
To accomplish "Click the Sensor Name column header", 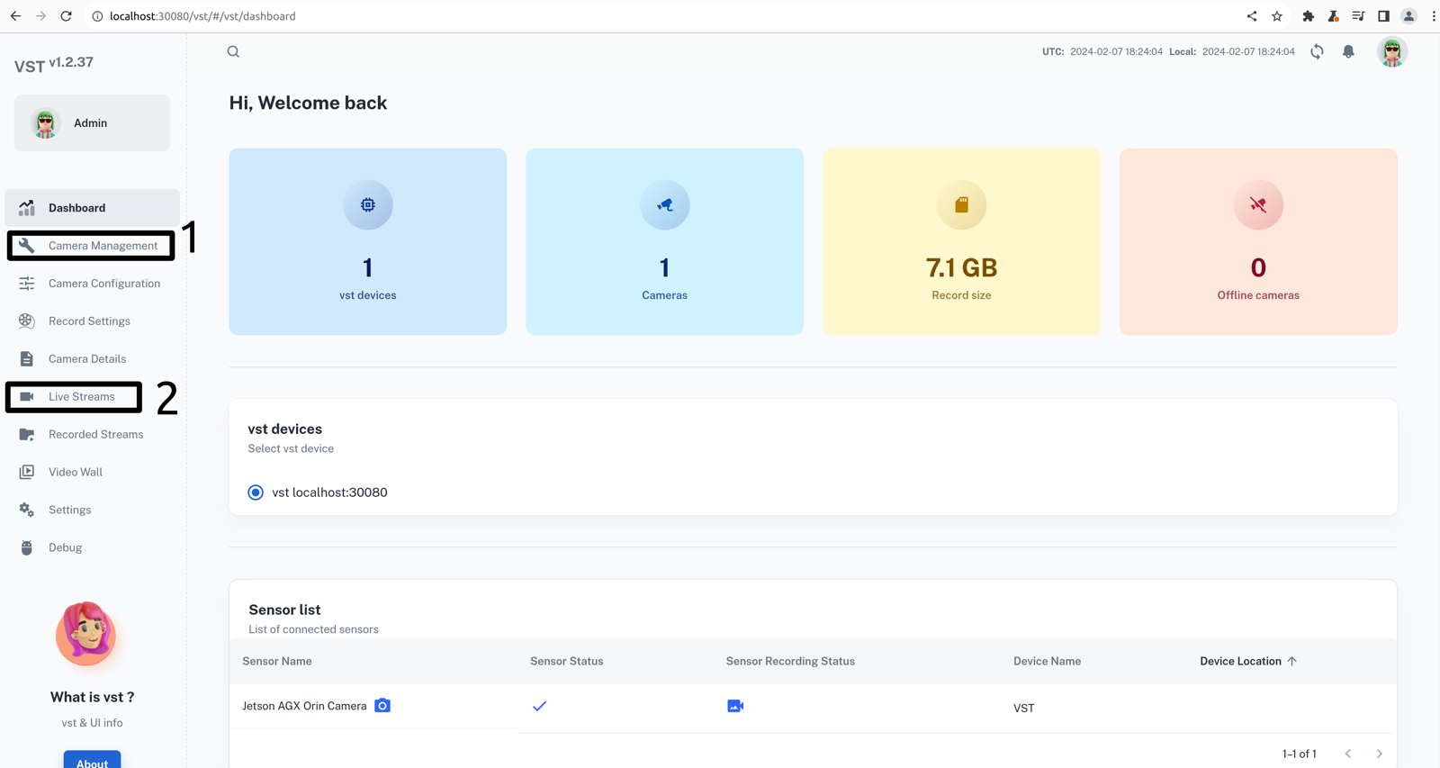I will pos(277,661).
